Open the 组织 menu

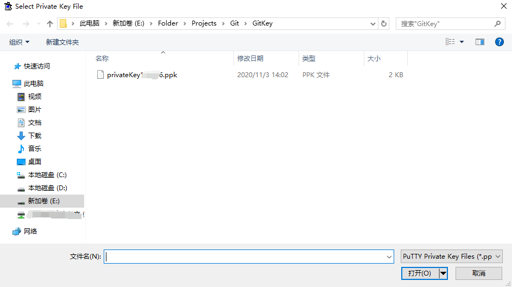(x=19, y=42)
